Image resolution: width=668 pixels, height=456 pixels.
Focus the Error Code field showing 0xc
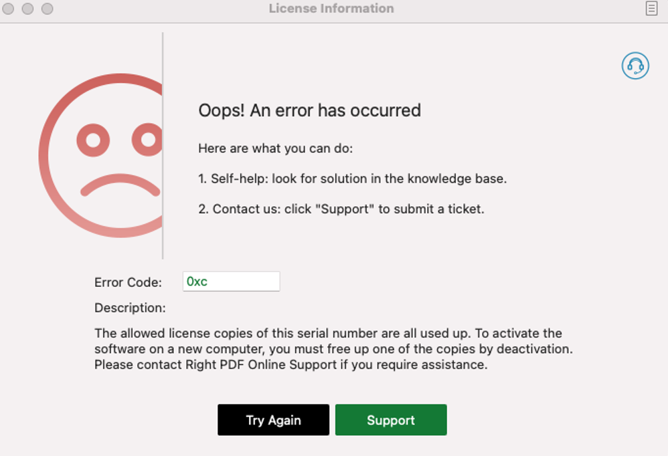point(232,281)
